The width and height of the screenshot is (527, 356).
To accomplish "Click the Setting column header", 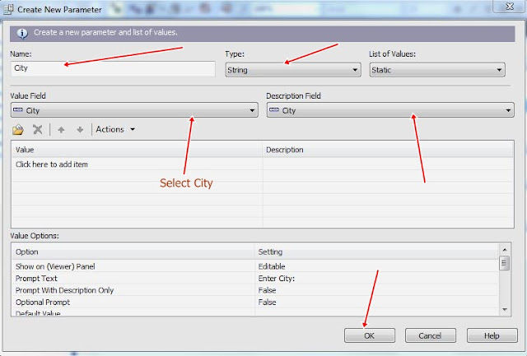I will click(377, 252).
